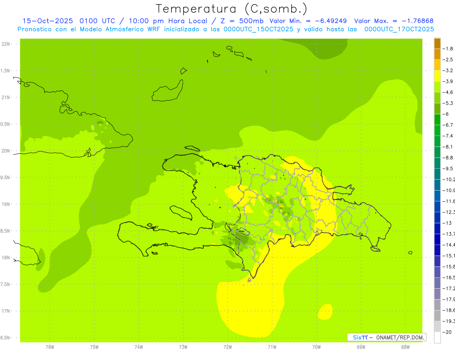Click the "Valor Max. = -1.76868" readout
The height and width of the screenshot is (352, 455).
point(394,21)
